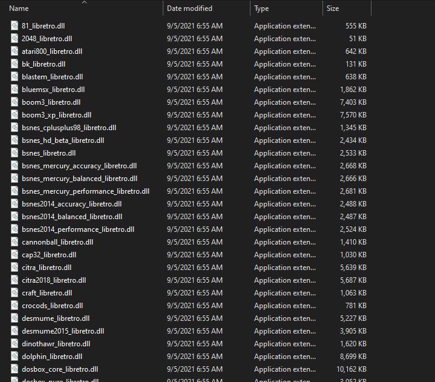Click the 555 KB size cell

[356, 26]
